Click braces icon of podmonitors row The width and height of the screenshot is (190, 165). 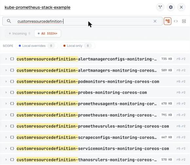pyautogui.click(x=12, y=81)
